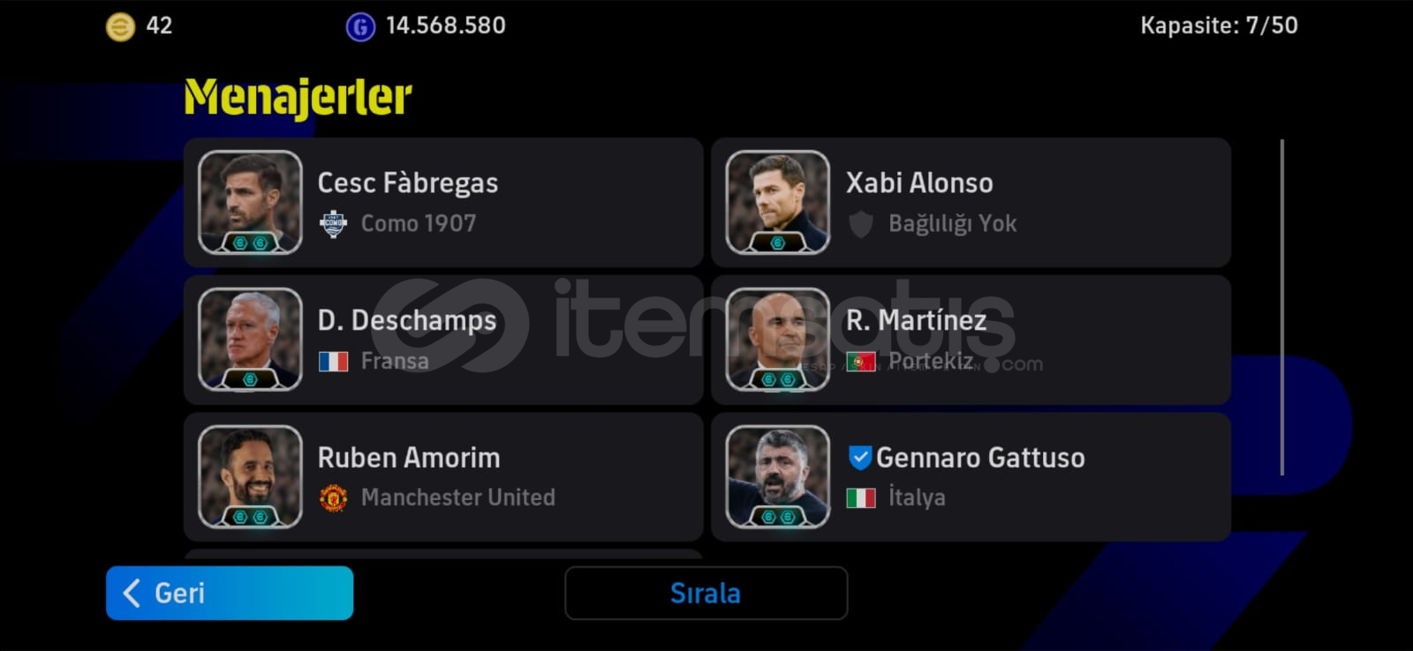
Task: Click the Como 1907 club crest
Action: pyautogui.click(x=333, y=225)
